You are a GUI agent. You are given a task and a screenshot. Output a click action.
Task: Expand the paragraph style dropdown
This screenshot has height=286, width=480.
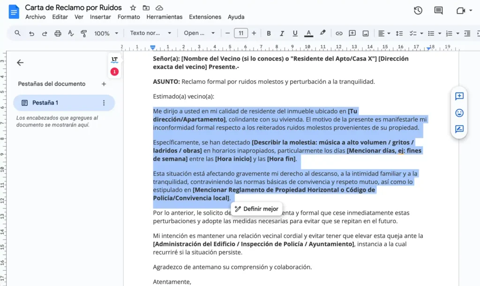[x=150, y=33]
